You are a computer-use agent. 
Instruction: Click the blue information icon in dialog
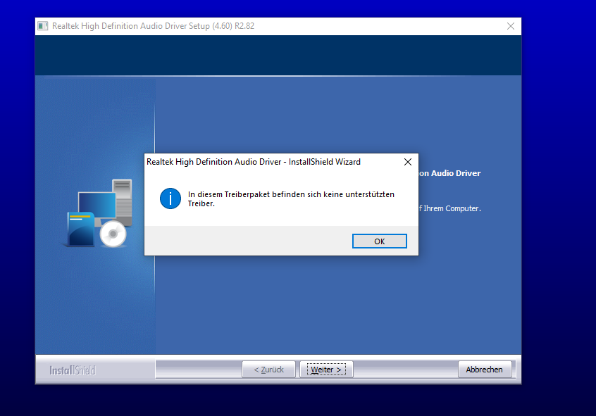click(170, 198)
